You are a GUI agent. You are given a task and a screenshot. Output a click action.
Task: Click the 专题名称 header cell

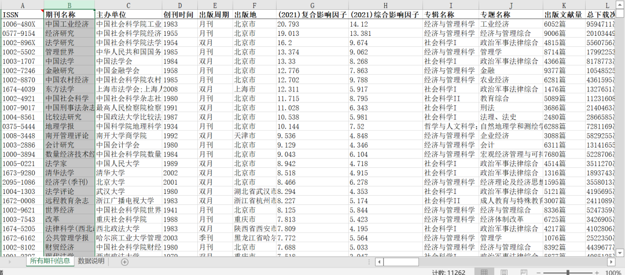click(x=510, y=14)
